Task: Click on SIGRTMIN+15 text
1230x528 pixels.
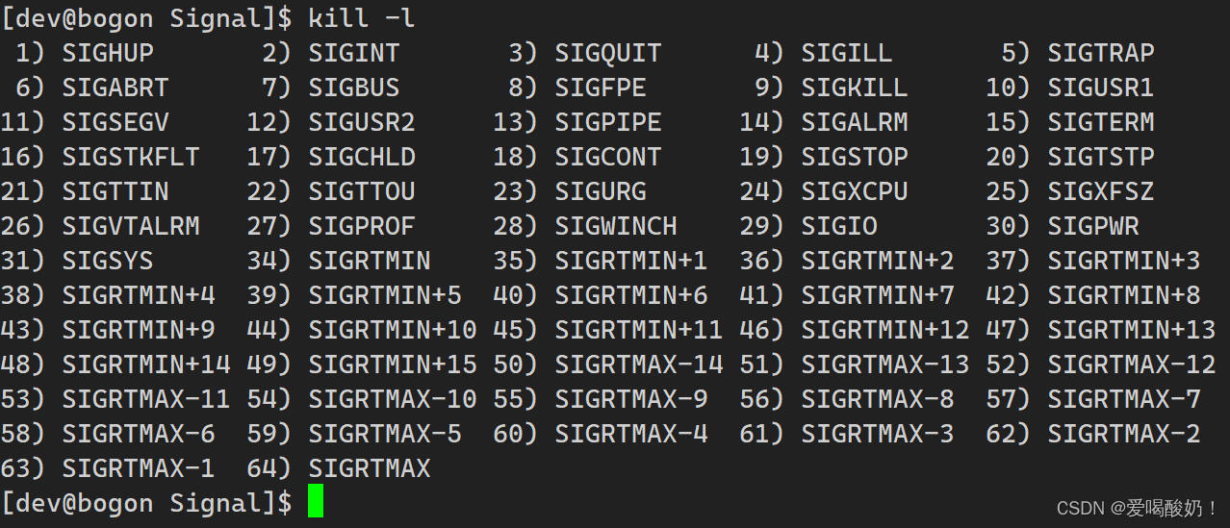Action: [x=393, y=365]
